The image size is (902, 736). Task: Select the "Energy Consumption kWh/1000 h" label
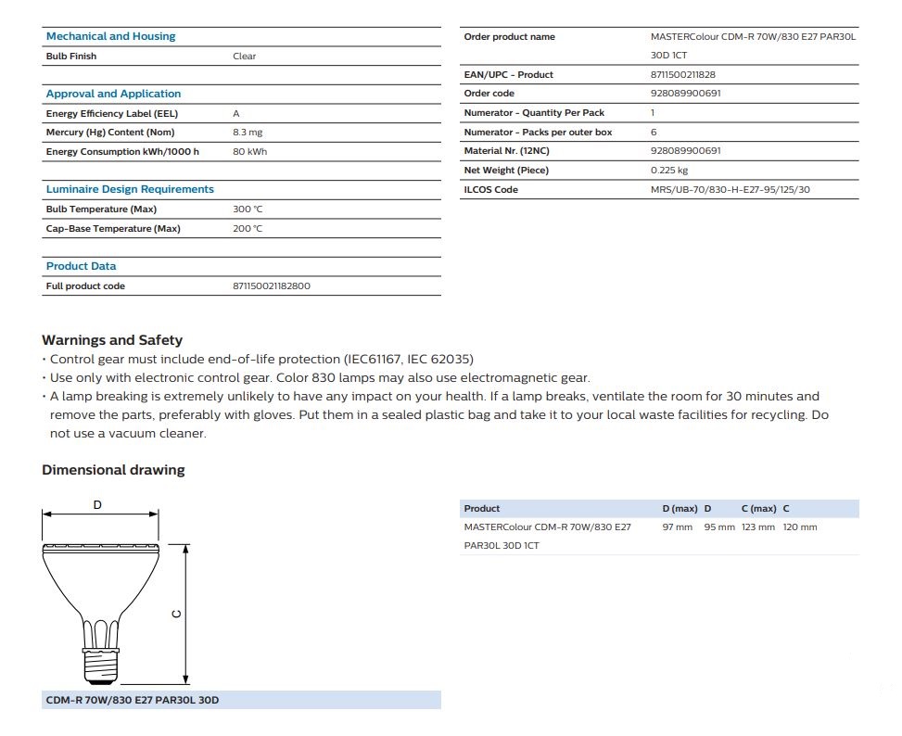[x=122, y=152]
